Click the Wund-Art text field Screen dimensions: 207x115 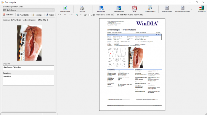(28, 68)
